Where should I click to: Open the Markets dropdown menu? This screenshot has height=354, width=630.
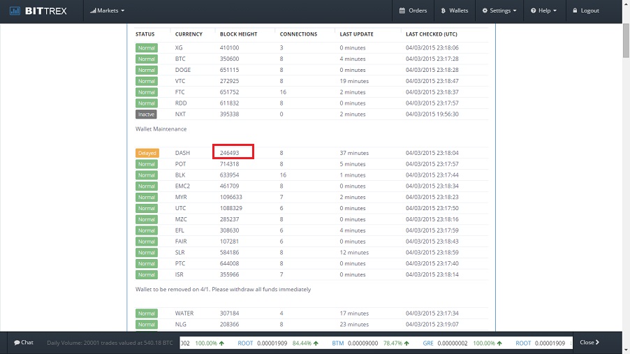point(108,11)
